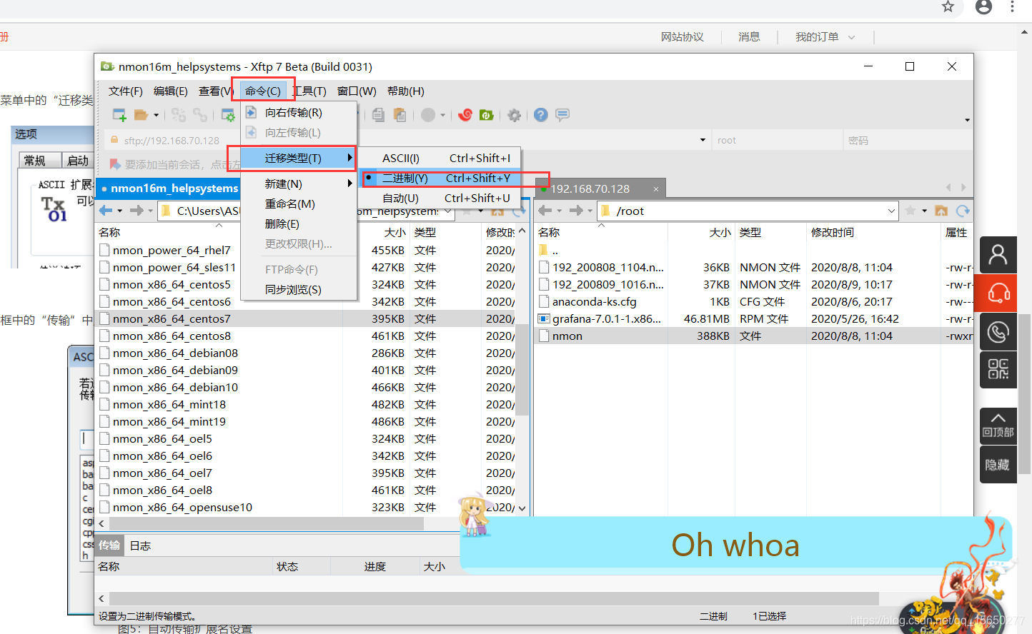Screen dimensions: 1032x634
Task: Open the remote favorites dropdown arrow
Action: coord(924,211)
